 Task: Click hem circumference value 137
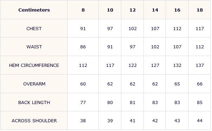[200, 65]
